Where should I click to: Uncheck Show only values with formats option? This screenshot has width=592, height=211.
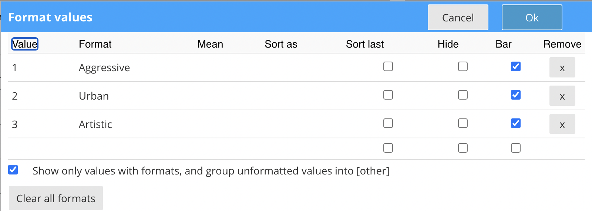pos(13,170)
